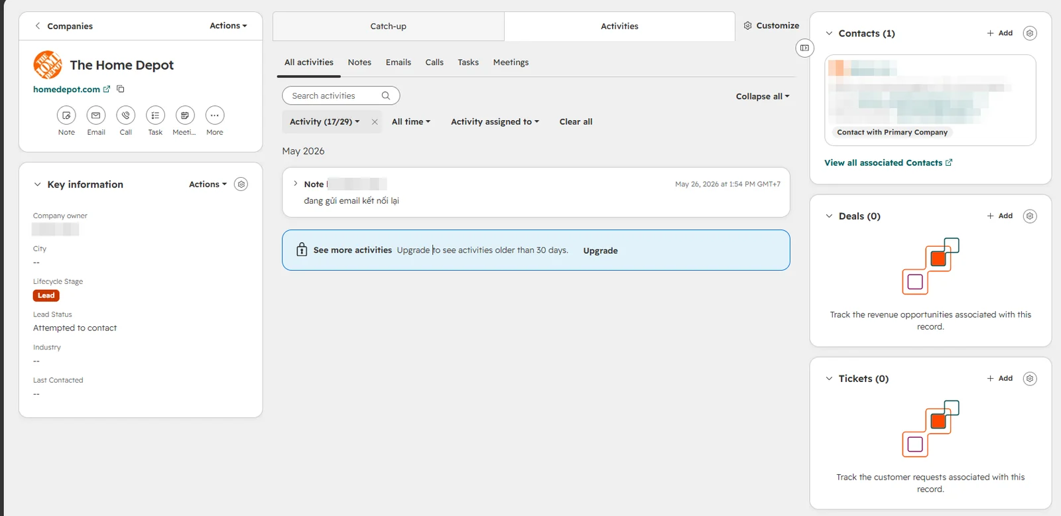
Task: Open View all associated Contacts link
Action: coord(889,162)
